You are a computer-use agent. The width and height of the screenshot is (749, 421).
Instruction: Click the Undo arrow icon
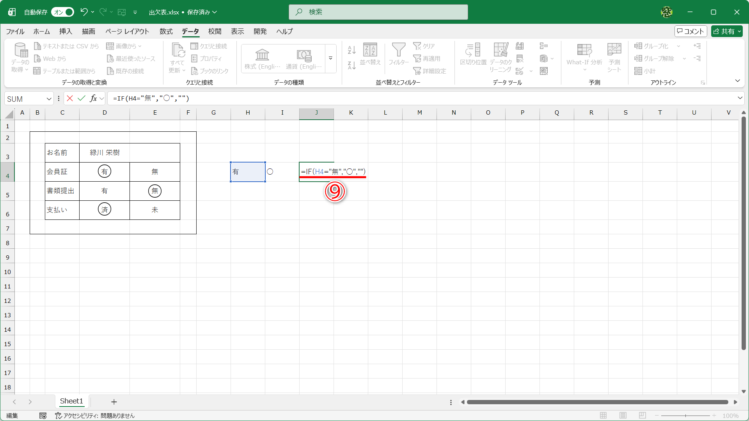(x=84, y=12)
